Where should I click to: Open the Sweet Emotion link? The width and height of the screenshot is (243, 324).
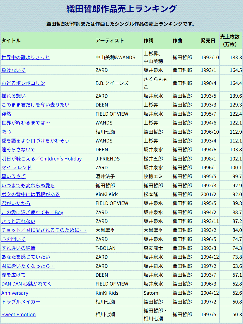coord(19,315)
